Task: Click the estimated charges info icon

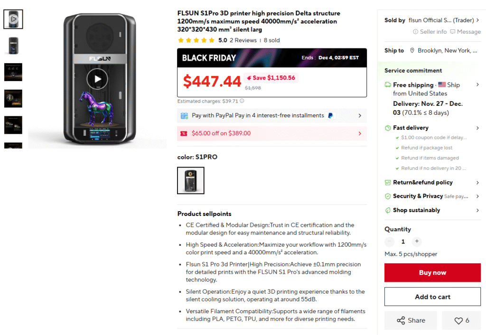Action: coord(242,101)
